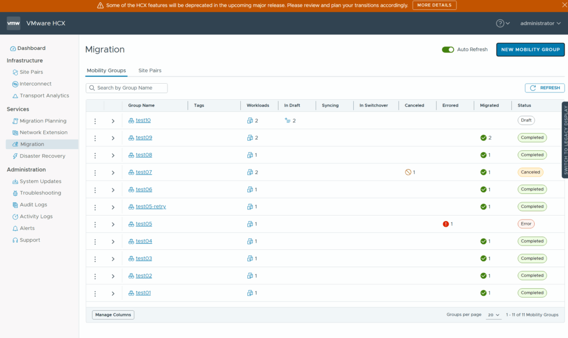Click the Dashboard icon in sidebar
The image size is (568, 338).
[x=13, y=49]
